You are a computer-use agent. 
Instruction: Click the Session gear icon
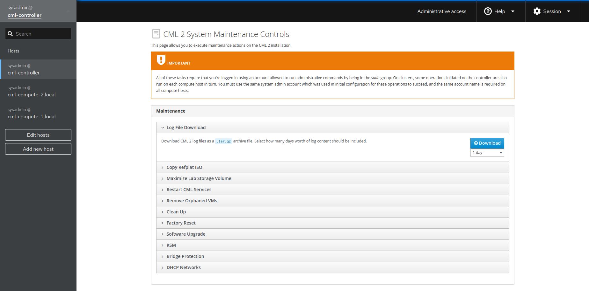pyautogui.click(x=537, y=11)
